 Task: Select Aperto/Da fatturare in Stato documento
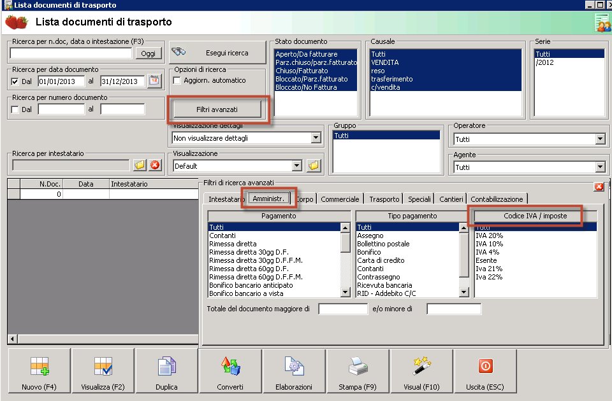point(316,54)
